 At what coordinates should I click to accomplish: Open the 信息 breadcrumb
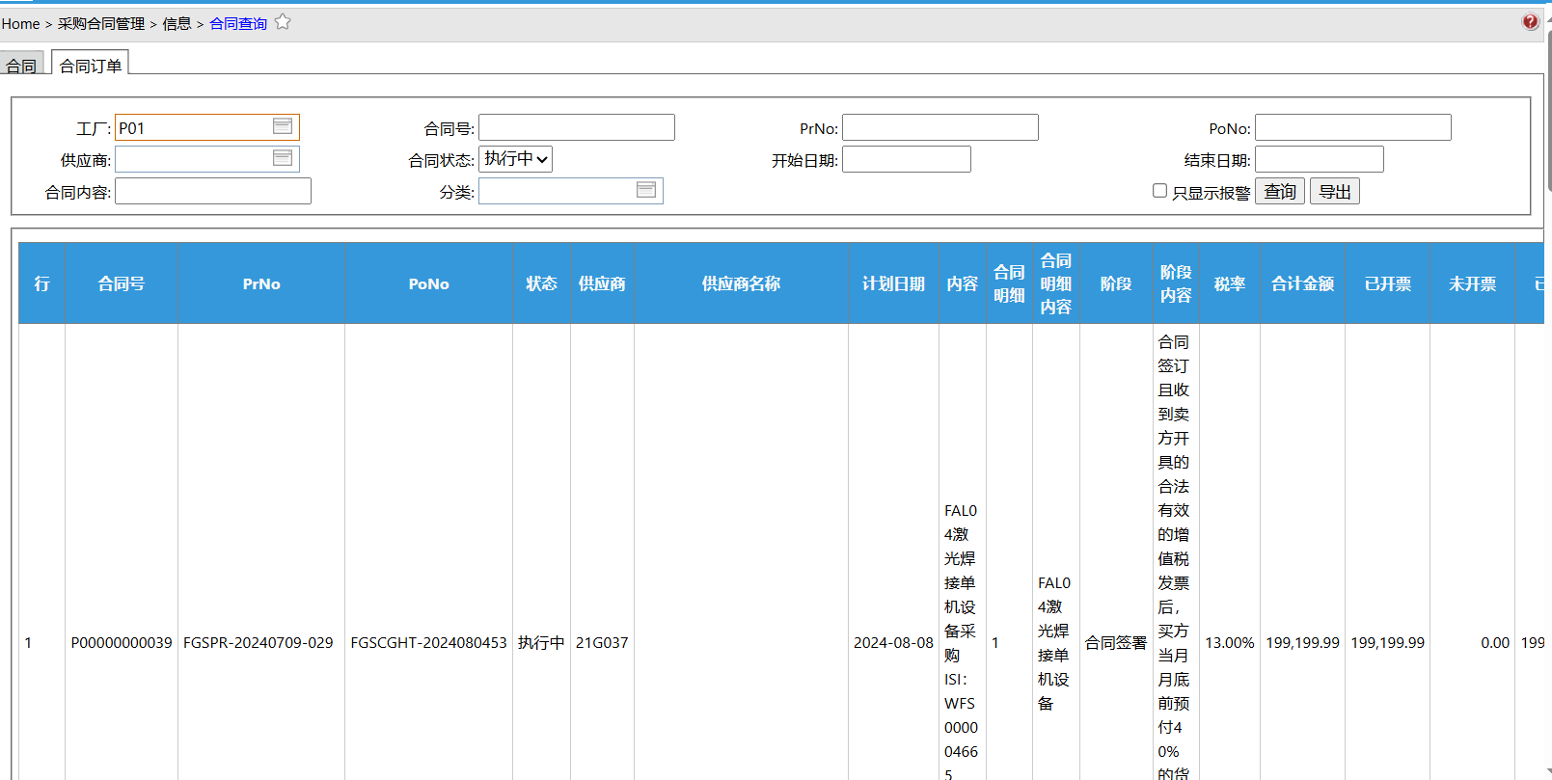177,23
